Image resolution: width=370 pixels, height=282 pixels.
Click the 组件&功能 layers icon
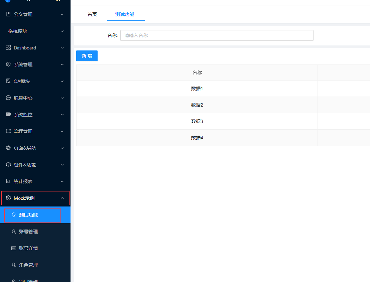[8, 165]
